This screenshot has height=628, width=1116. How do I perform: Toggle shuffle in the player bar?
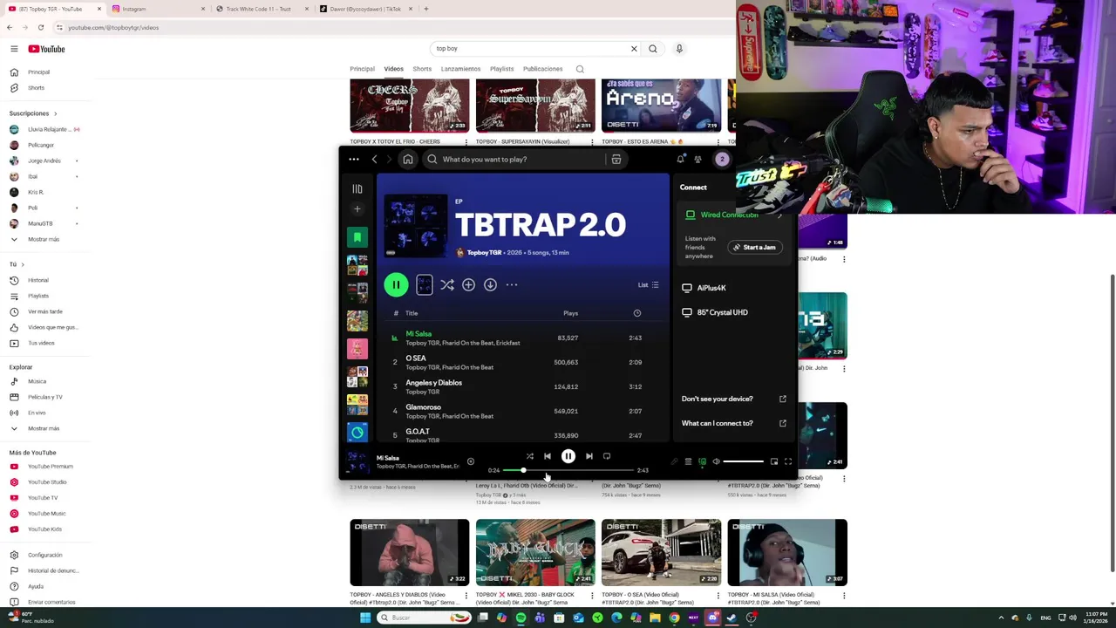coord(529,456)
